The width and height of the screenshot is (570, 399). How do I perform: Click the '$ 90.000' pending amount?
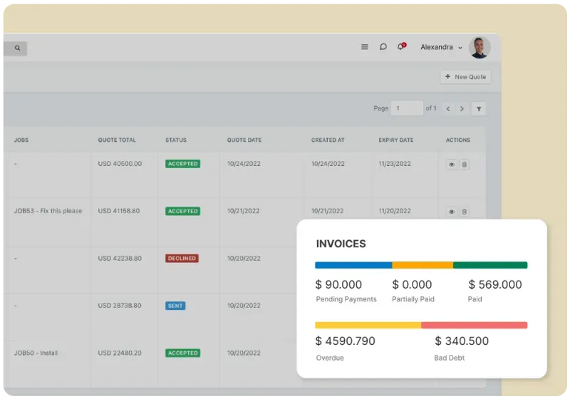[x=338, y=284]
